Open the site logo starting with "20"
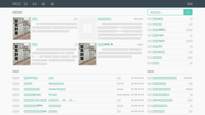The width and height of the screenshot is (205, 115). click(x=17, y=4)
